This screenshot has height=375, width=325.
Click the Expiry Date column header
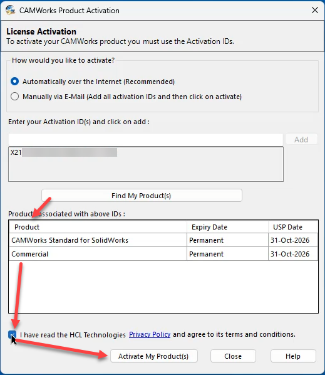[x=227, y=227]
